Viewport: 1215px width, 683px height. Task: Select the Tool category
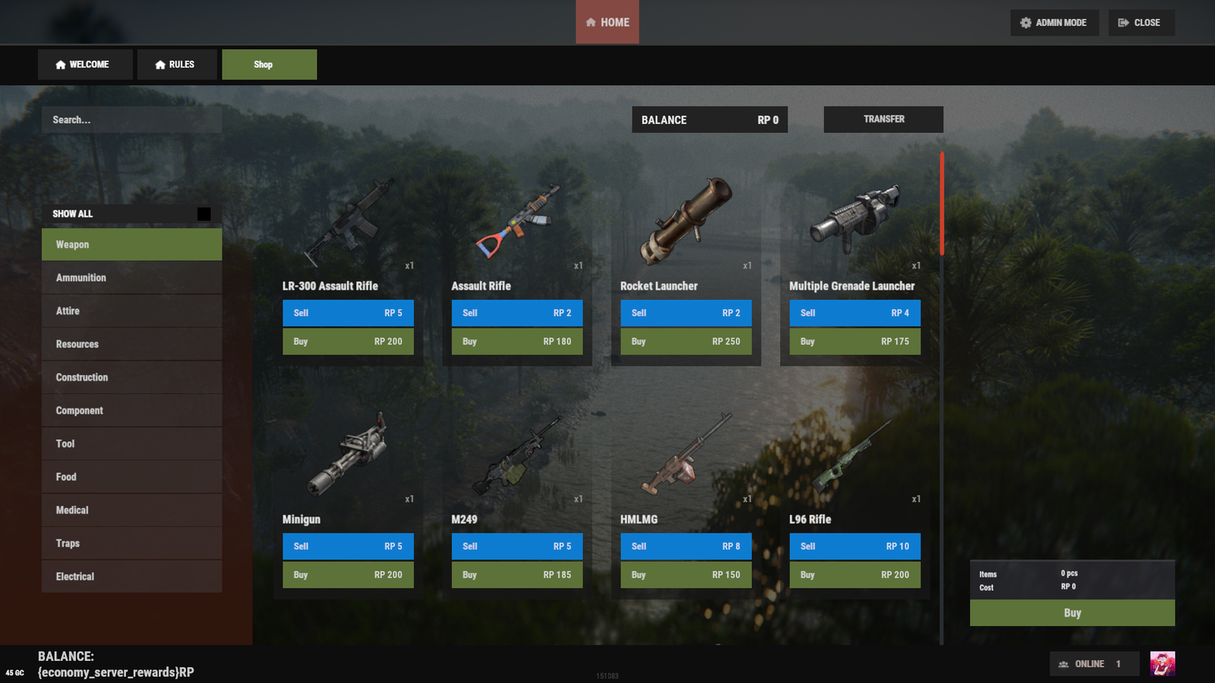132,444
